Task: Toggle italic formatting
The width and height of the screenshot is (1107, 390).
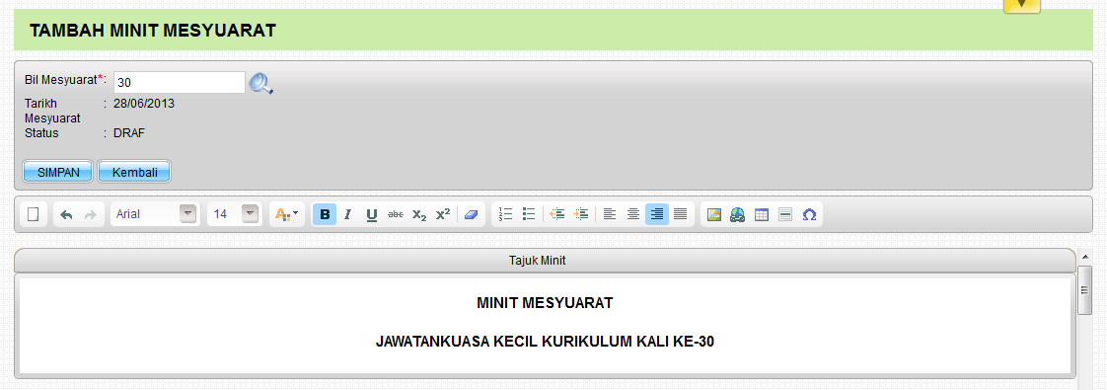Action: point(347,214)
